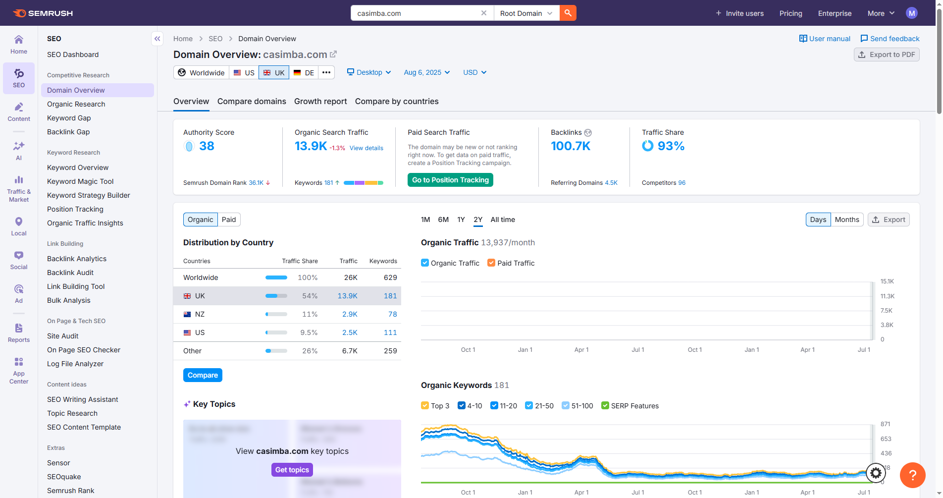Toggle the Paid Traffic checkbox
Screen dimensions: 943x498
(x=491, y=263)
